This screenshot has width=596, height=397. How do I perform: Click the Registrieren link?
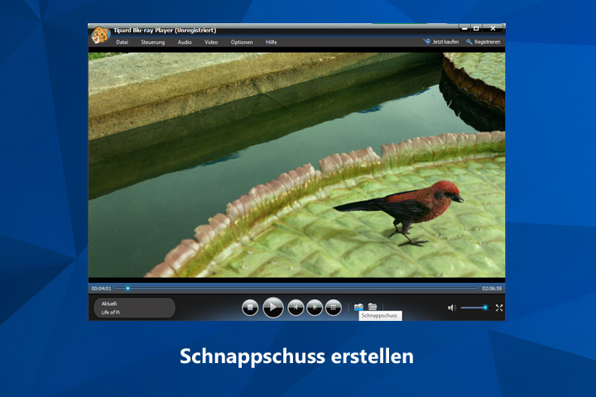487,42
